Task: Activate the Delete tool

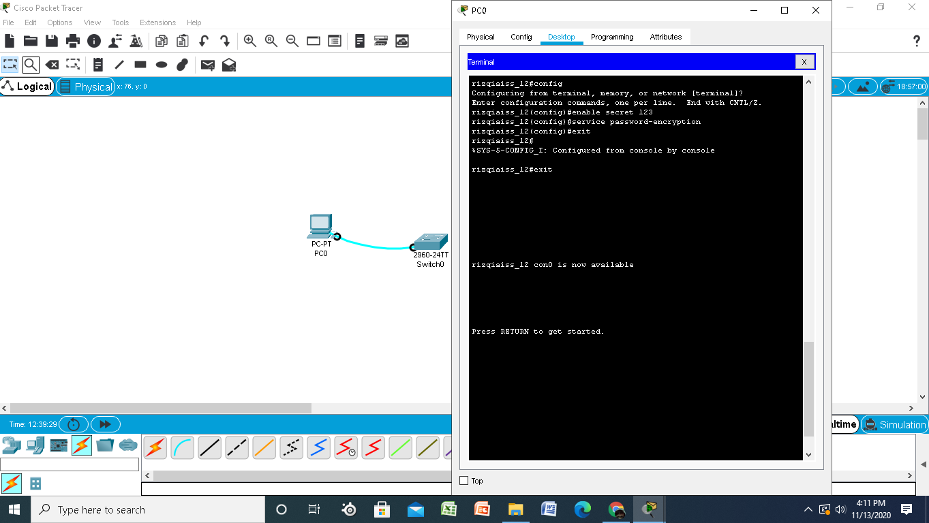Action: point(52,65)
